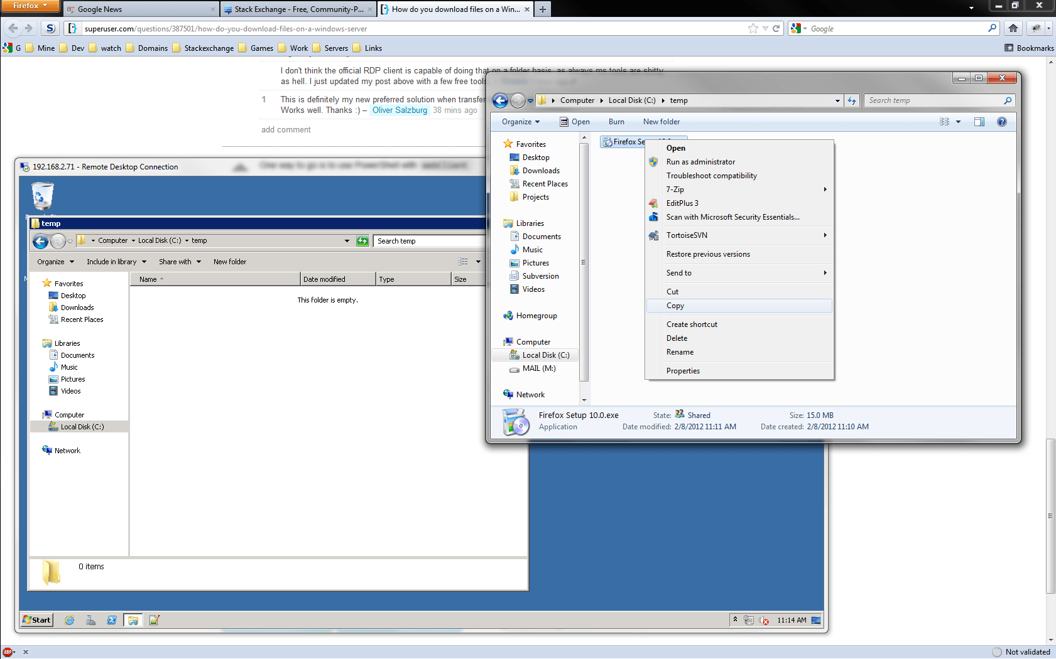Click New folder in remote temp window
Image resolution: width=1056 pixels, height=659 pixels.
(x=230, y=262)
